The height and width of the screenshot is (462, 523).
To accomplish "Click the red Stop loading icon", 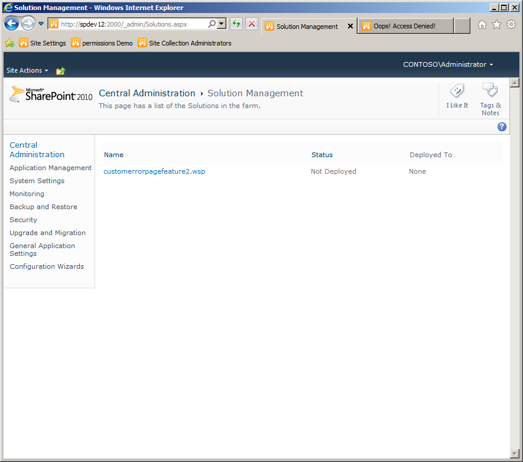I will click(x=252, y=24).
